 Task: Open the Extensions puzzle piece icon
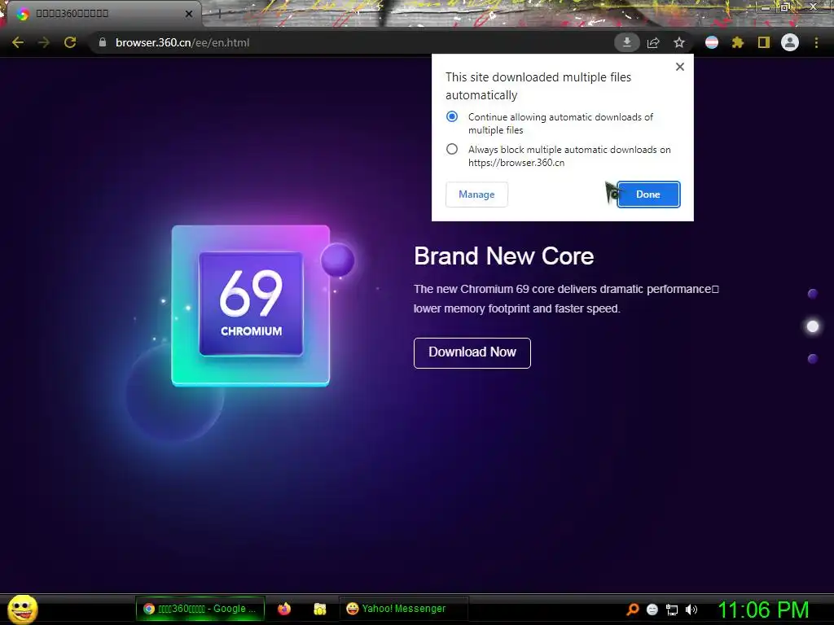[738, 42]
